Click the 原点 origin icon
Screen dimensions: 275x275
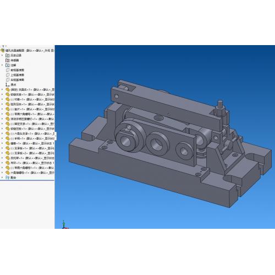[8, 85]
